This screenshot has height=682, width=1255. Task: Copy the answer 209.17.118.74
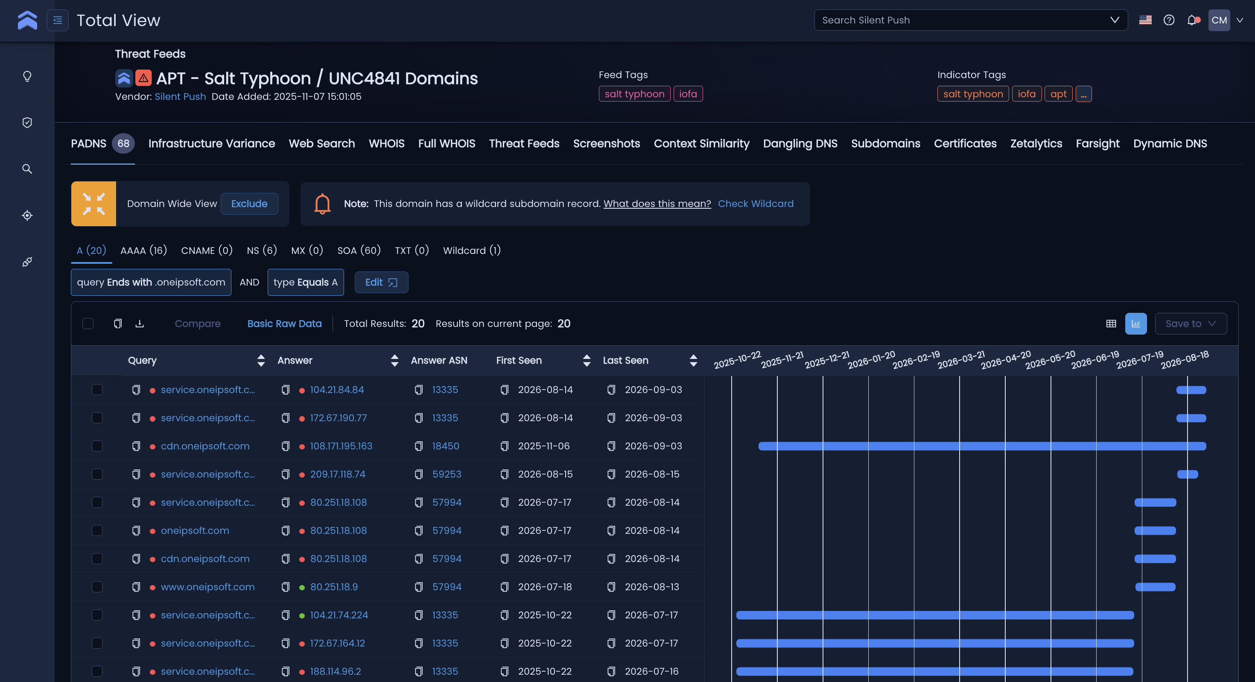(x=286, y=475)
